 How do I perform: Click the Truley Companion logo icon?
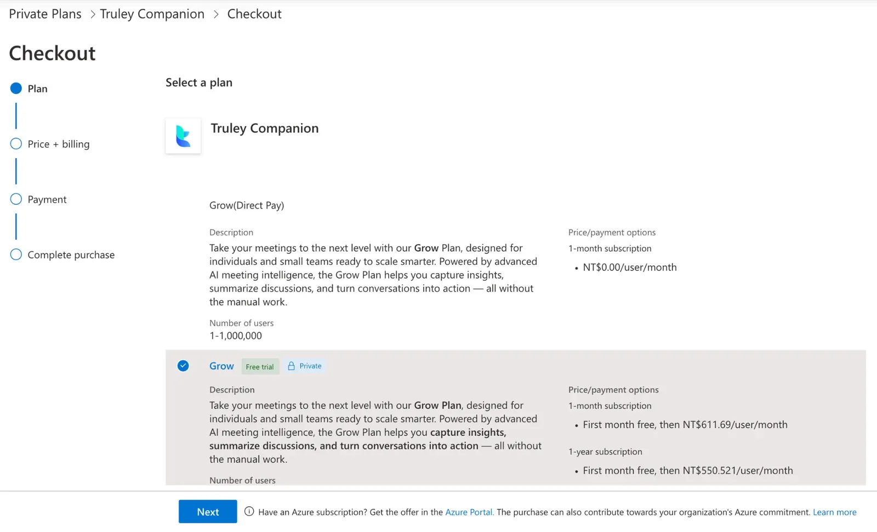183,136
